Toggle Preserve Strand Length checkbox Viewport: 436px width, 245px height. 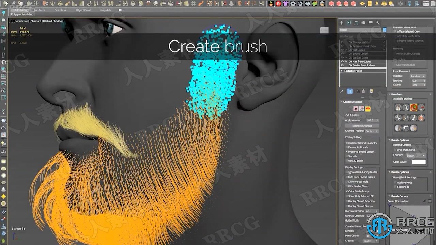[347, 152]
